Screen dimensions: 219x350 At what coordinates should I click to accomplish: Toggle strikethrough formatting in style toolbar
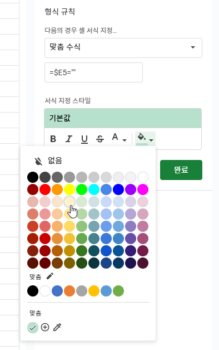click(100, 139)
